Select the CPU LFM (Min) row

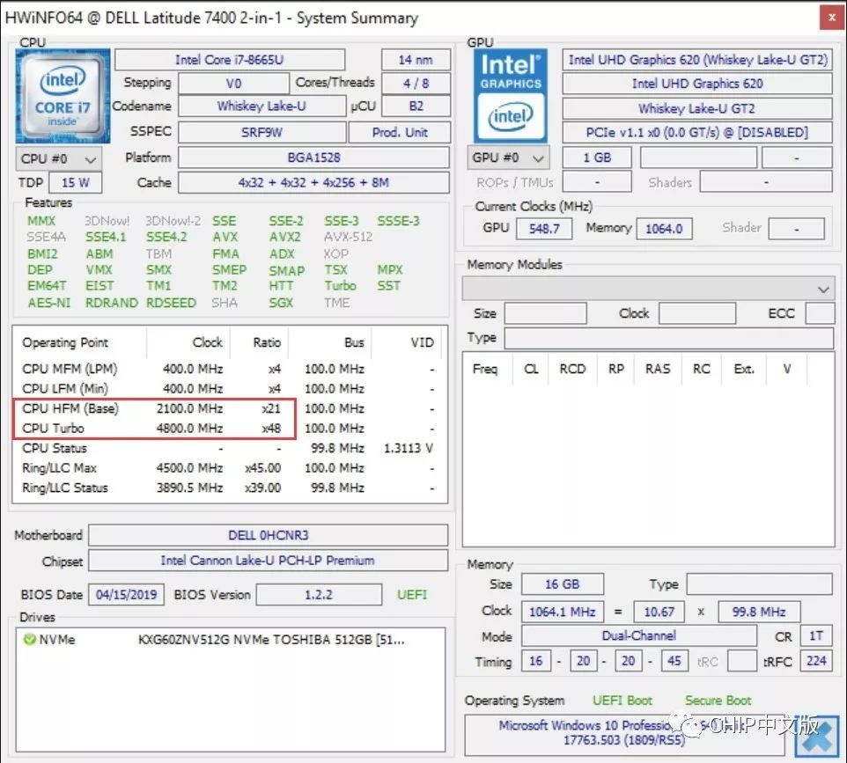(x=230, y=389)
